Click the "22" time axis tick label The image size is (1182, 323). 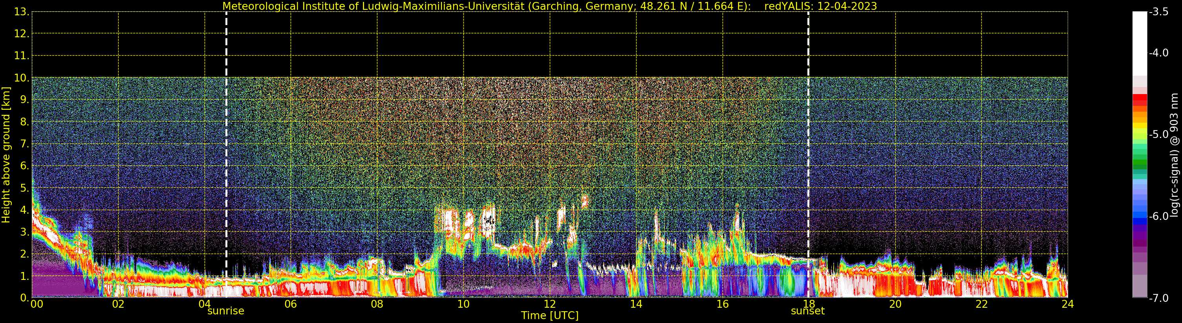[981, 304]
